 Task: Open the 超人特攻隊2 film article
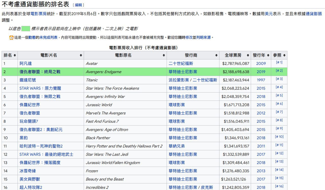click(31, 187)
